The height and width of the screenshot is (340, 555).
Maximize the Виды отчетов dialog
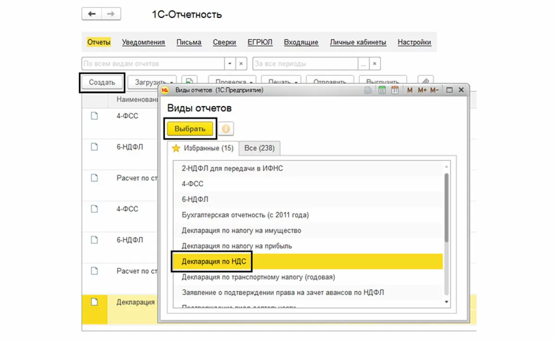pyautogui.click(x=449, y=91)
